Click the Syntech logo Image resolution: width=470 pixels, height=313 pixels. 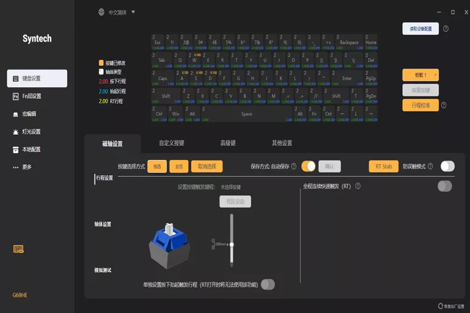(x=37, y=38)
